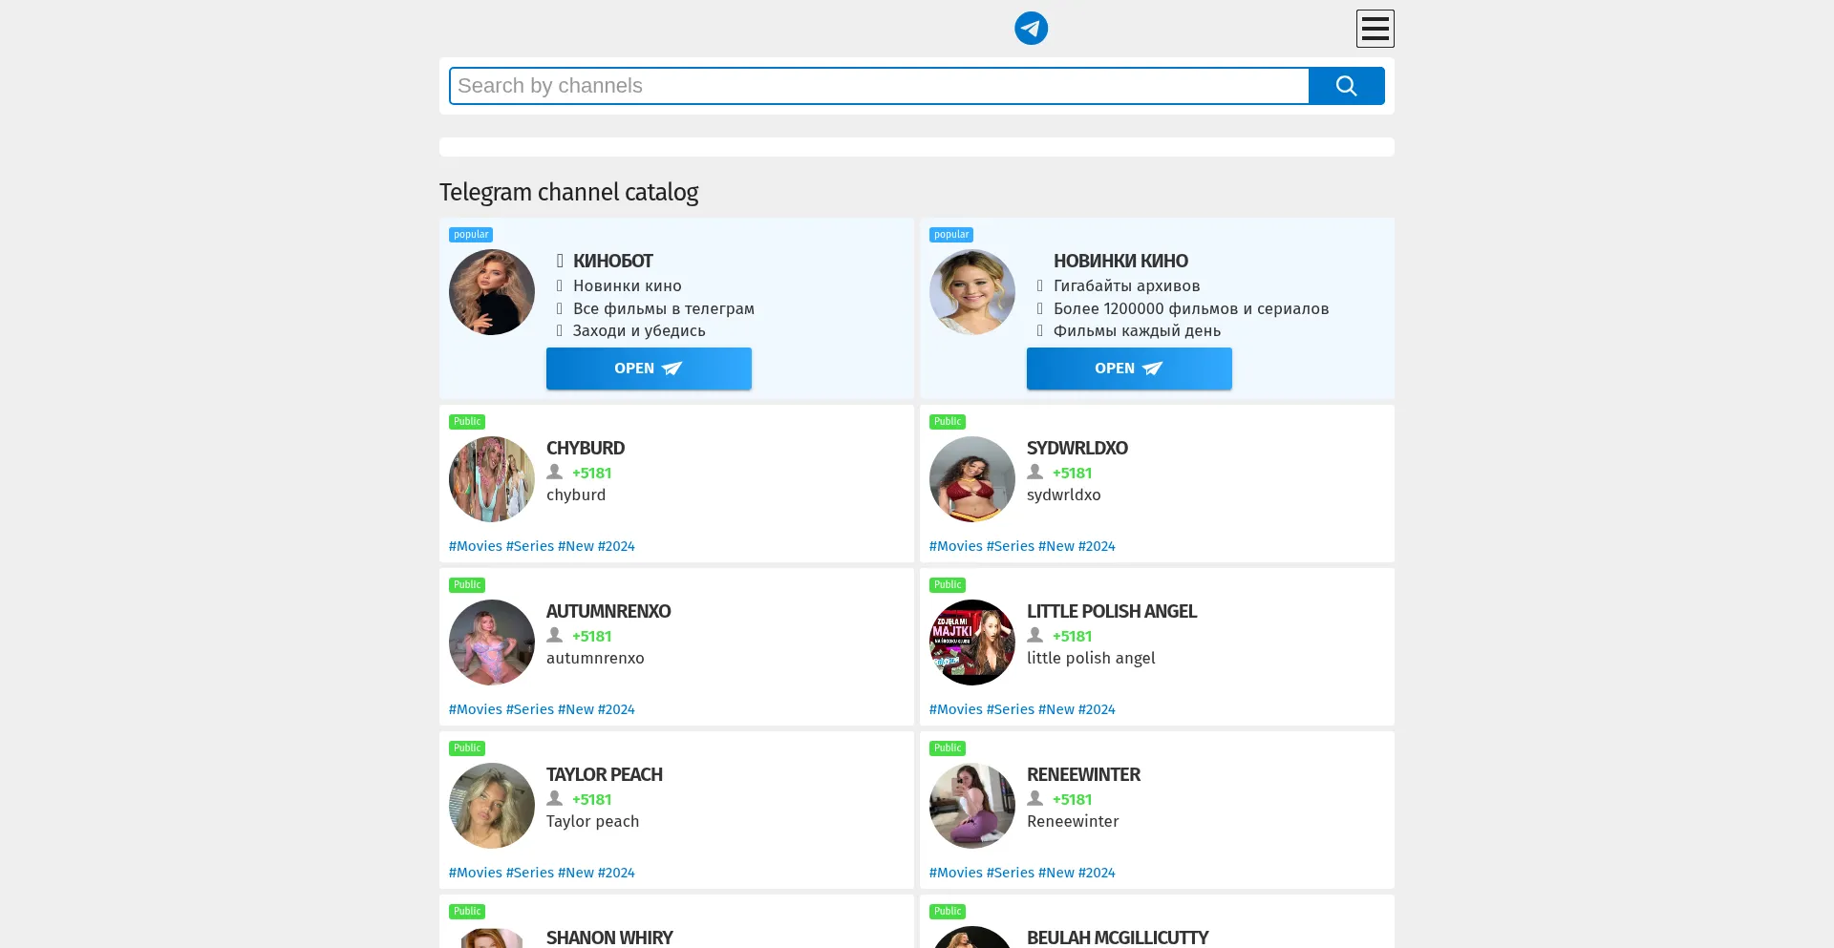Open the AUTUMNRENXO avatar image

pos(492,643)
